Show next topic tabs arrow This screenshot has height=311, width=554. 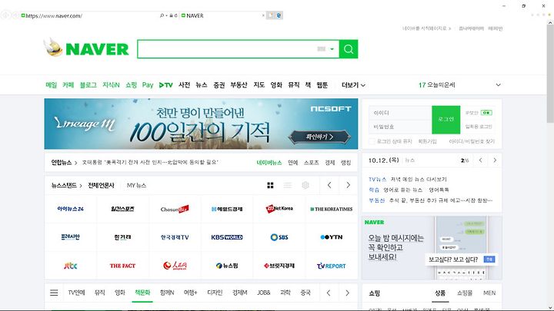tap(347, 293)
